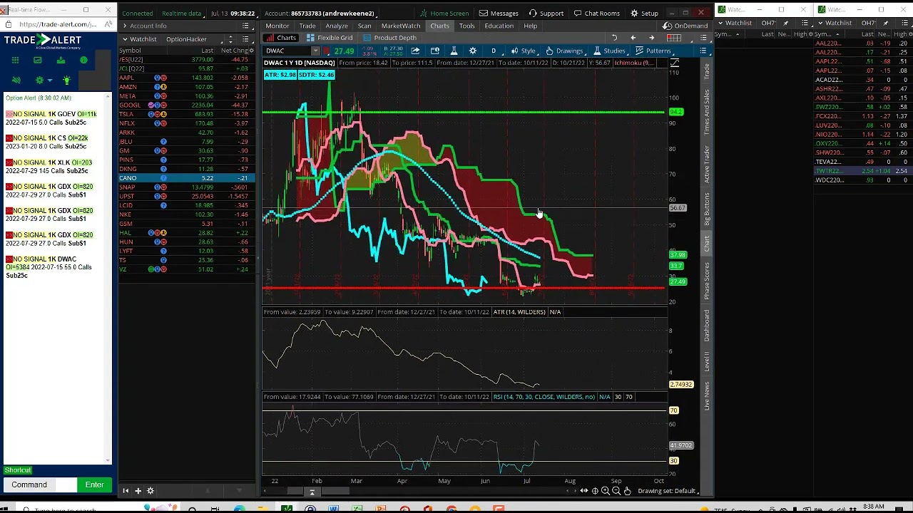913x513 pixels.
Task: Open watchlist column settings gear
Action: pyautogui.click(x=251, y=51)
